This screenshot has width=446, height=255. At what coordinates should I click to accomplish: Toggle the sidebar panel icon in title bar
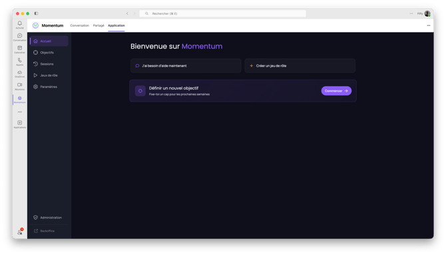(36, 13)
